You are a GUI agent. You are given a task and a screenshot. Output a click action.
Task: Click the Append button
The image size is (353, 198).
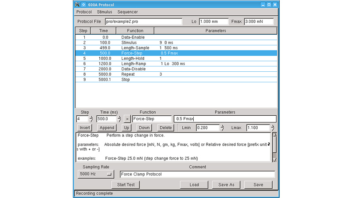point(107,128)
